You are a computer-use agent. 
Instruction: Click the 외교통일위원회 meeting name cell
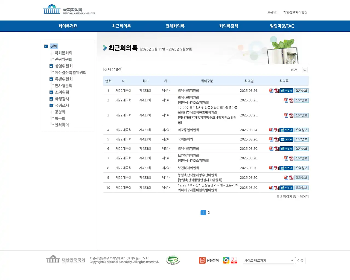(x=188, y=130)
